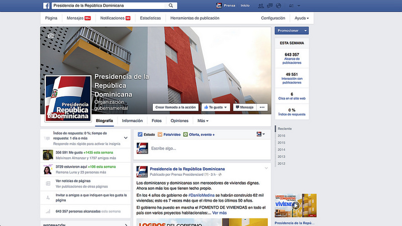
Task: Open Alcance de publicaciones stat
Action: (292, 58)
